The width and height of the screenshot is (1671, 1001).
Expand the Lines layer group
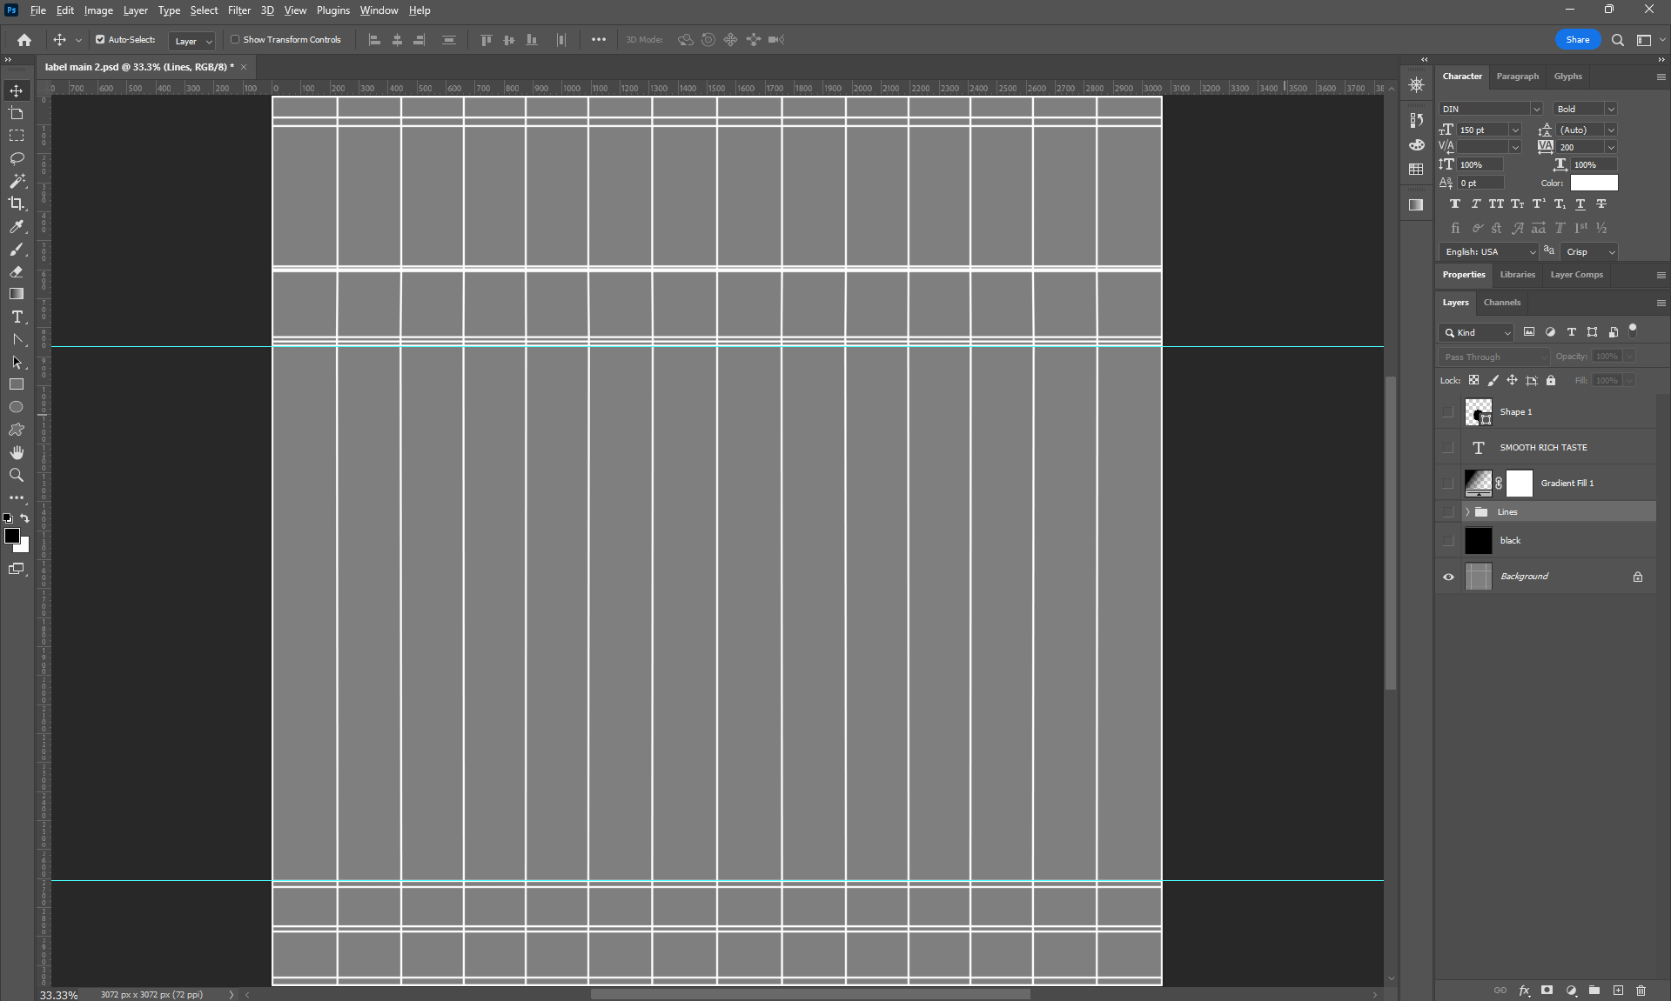[x=1467, y=512]
